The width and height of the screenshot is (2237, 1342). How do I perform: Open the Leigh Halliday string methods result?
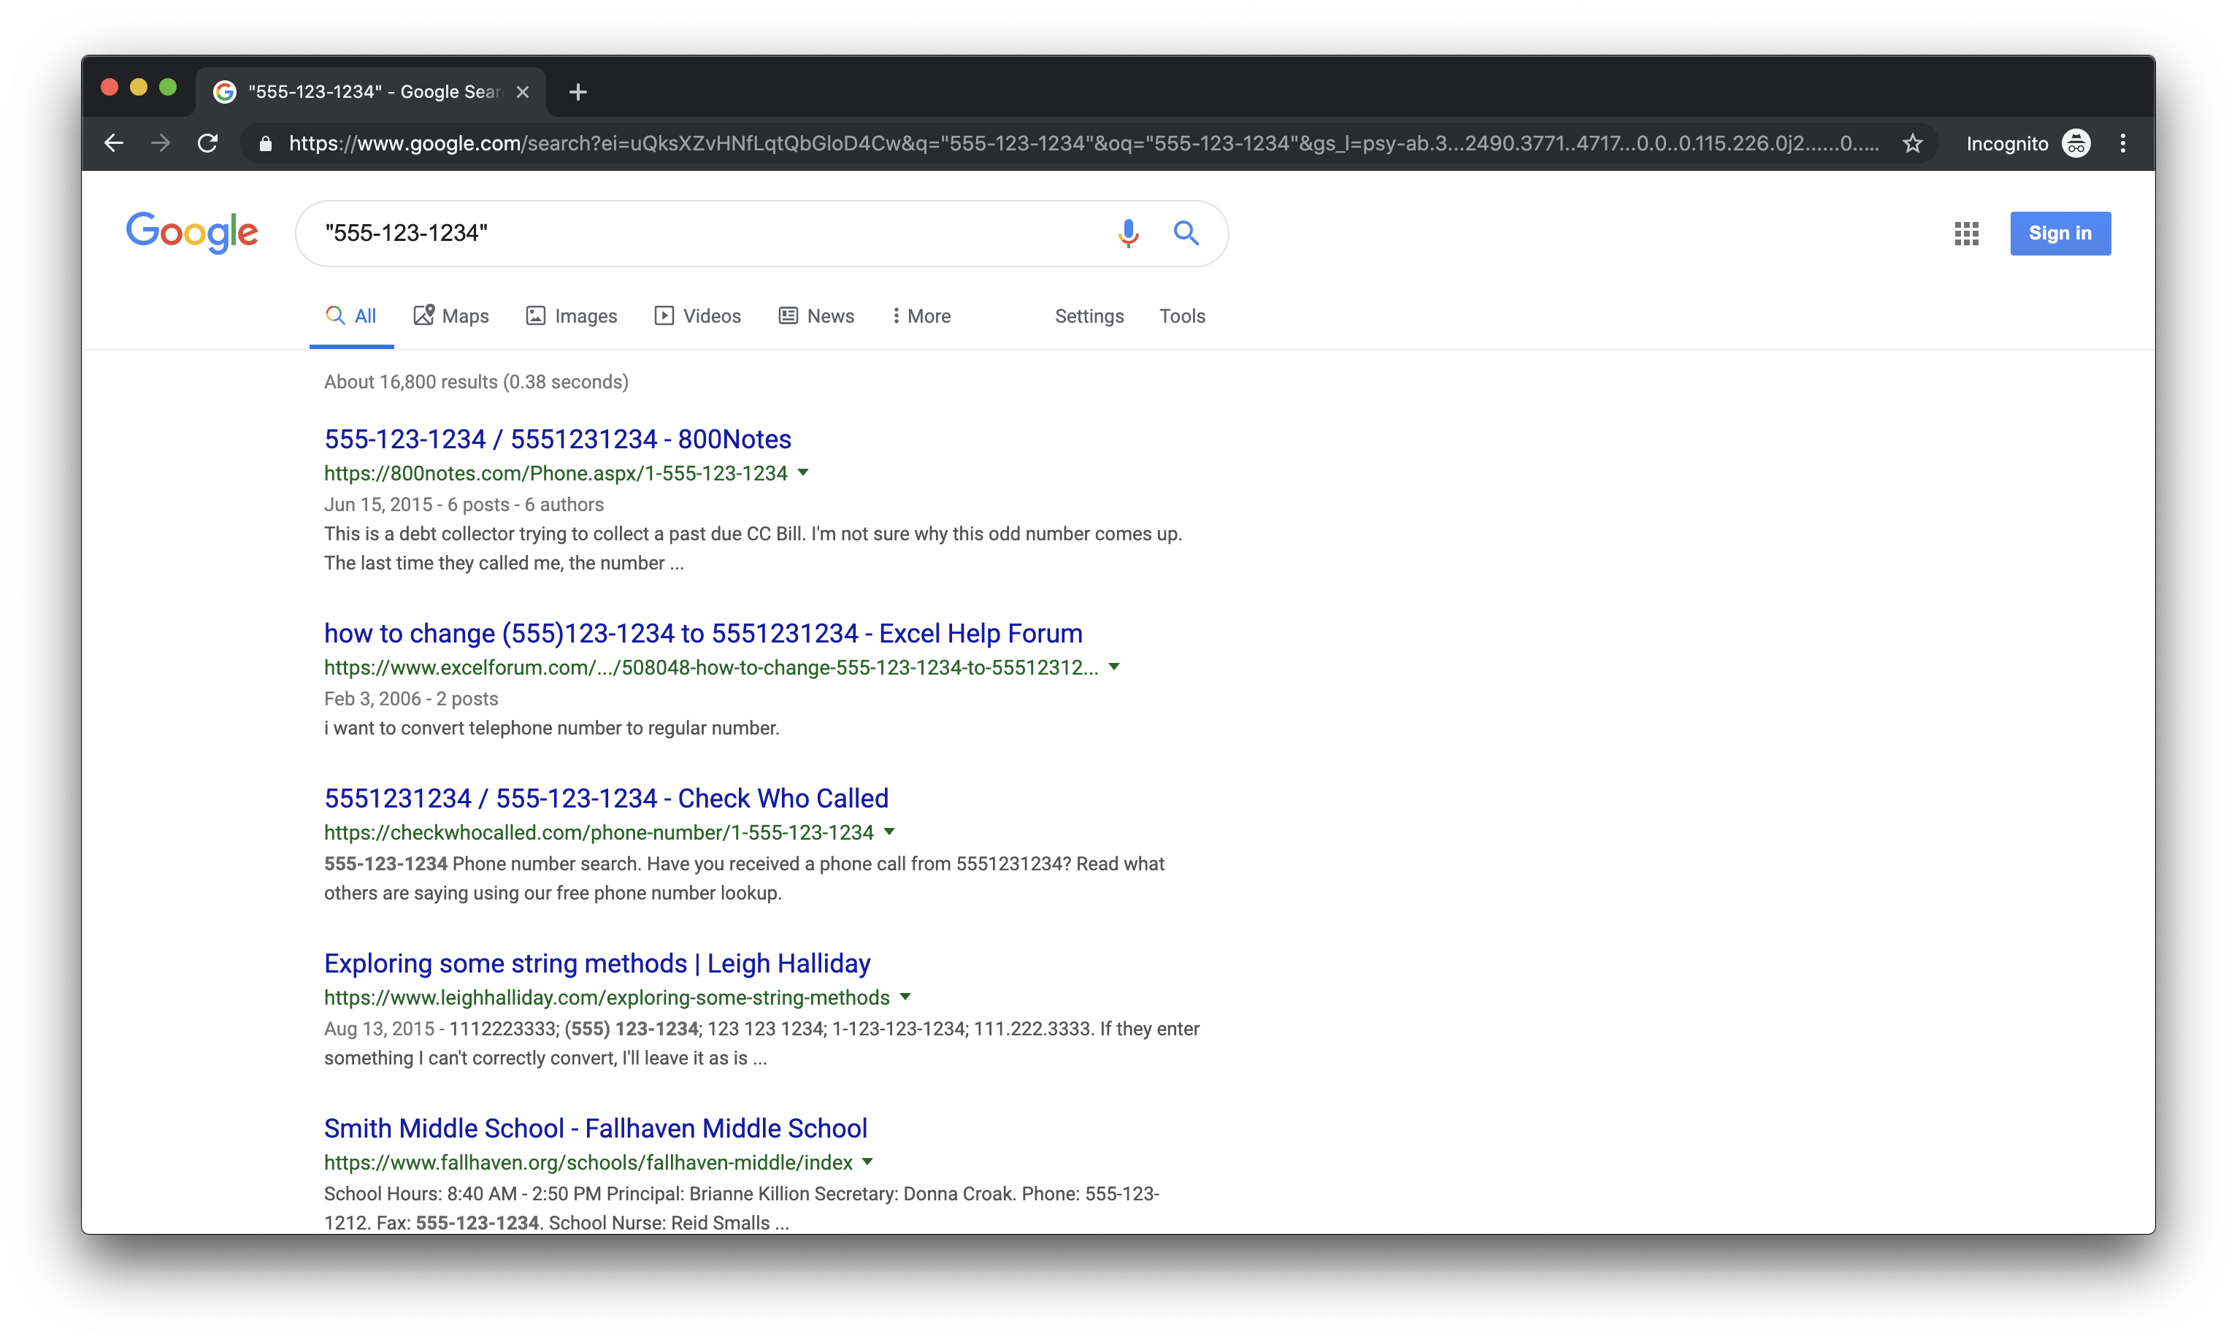coord(596,963)
